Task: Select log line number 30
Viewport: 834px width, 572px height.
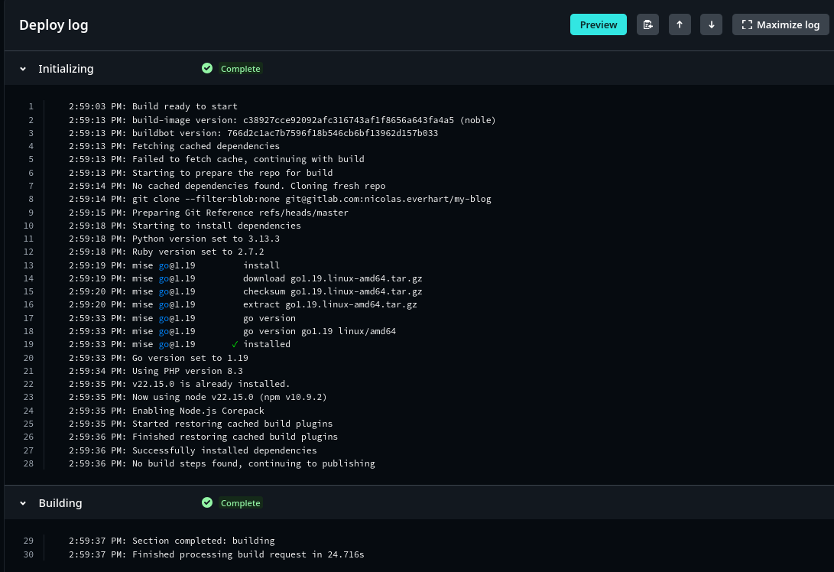Action: [x=29, y=554]
